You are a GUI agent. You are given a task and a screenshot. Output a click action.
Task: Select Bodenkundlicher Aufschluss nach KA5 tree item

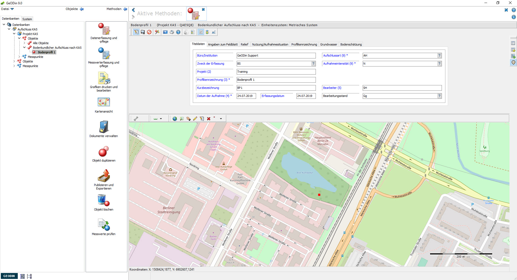[x=57, y=48]
